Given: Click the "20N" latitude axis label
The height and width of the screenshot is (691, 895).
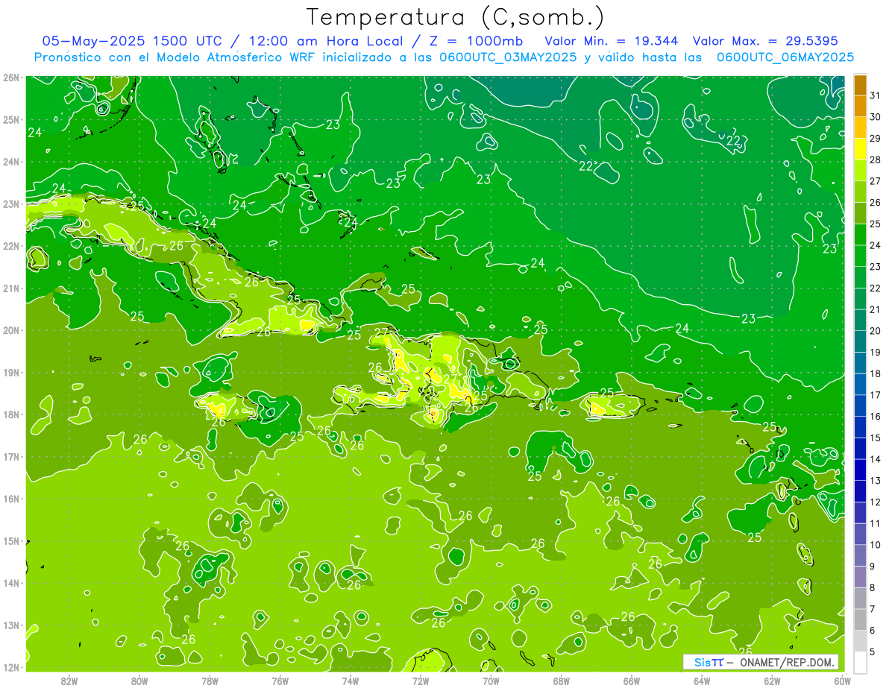Looking at the screenshot, I should (x=10, y=330).
